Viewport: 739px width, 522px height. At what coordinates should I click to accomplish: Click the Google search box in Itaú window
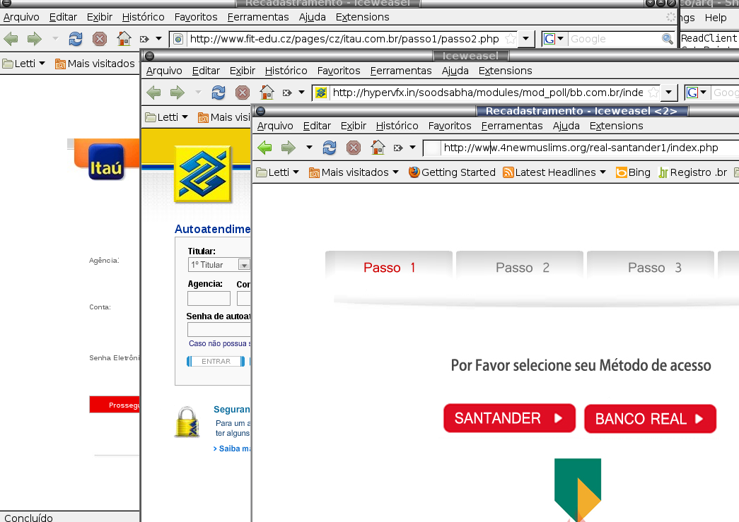coord(615,39)
